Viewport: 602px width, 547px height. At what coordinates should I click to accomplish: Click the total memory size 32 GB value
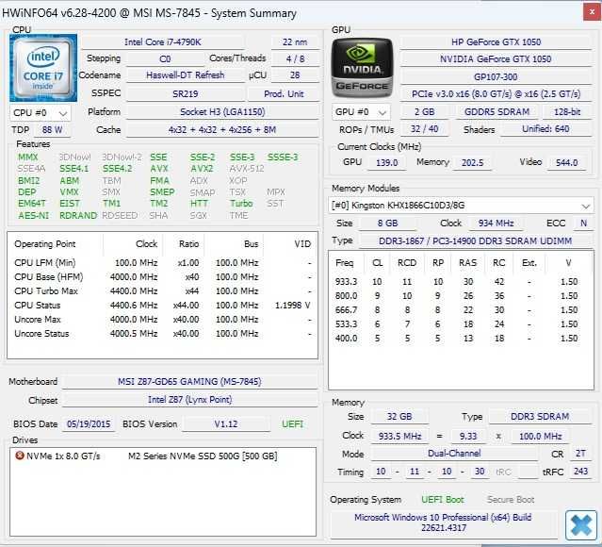399,416
